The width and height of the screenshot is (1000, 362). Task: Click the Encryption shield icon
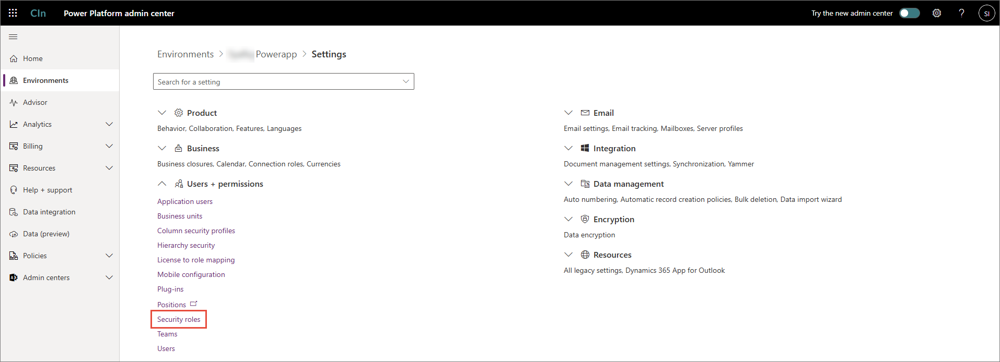(x=585, y=219)
